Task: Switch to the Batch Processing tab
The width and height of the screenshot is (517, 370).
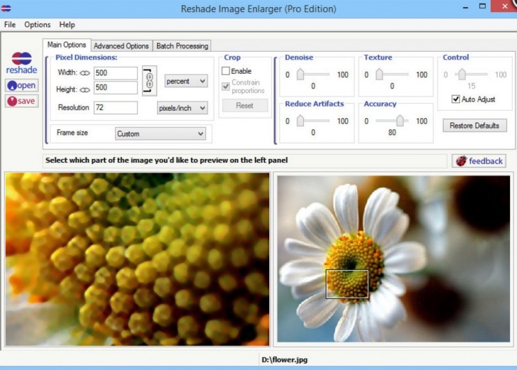Action: [x=182, y=46]
